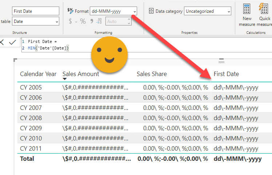The width and height of the screenshot is (272, 175).
Task: Cancel formula edit with the X icon
Action: pos(2,42)
